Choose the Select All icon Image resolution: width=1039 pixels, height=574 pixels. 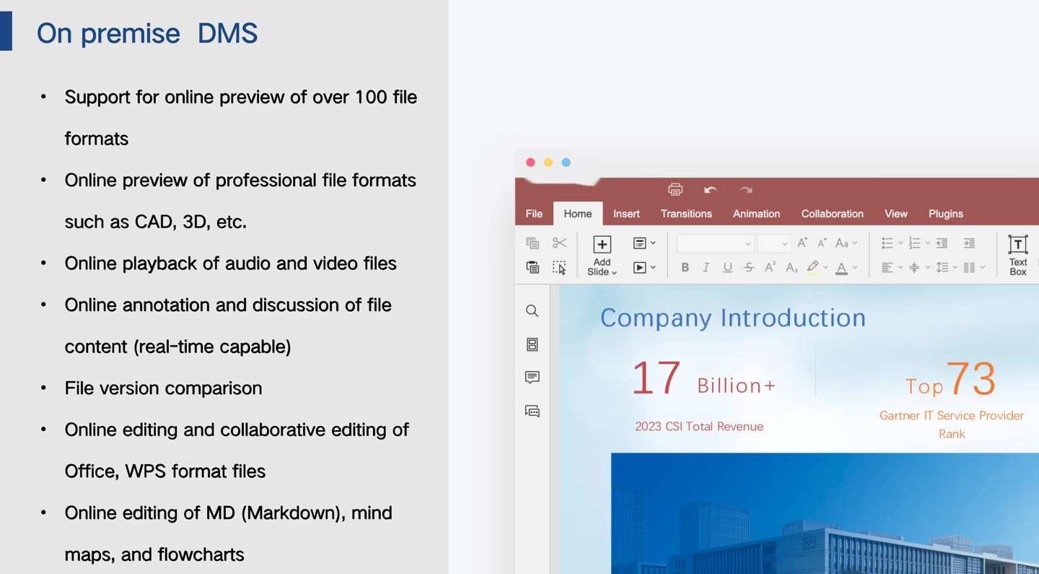[x=559, y=268]
